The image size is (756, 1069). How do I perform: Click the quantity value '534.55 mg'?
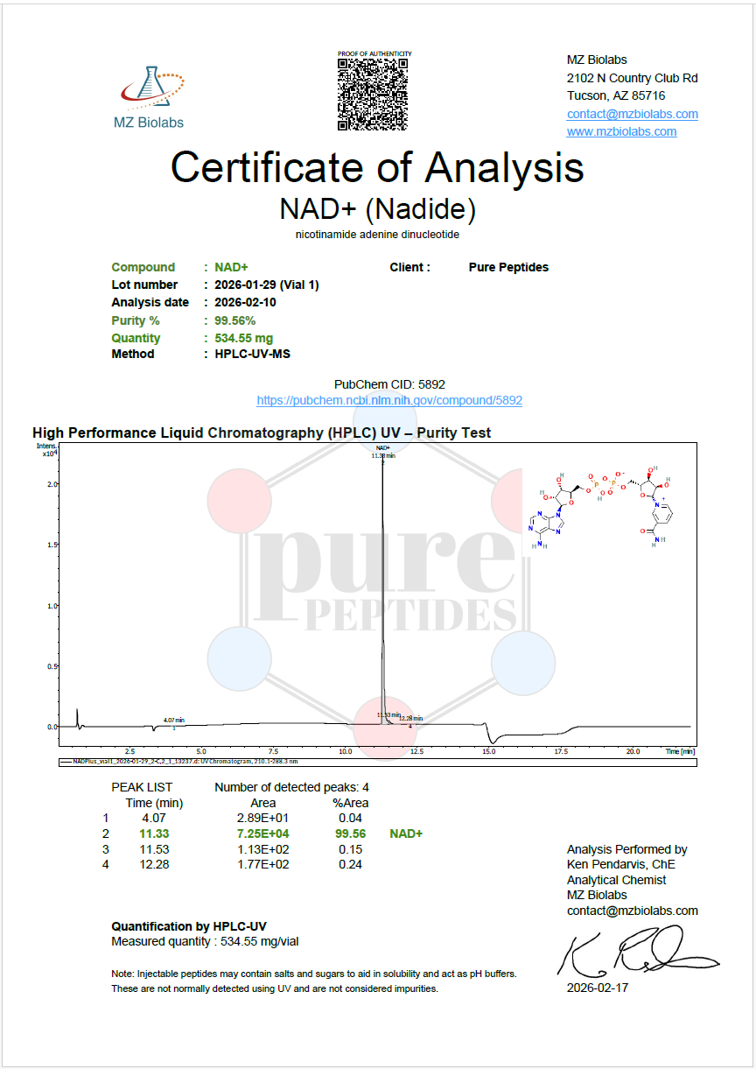pos(244,338)
